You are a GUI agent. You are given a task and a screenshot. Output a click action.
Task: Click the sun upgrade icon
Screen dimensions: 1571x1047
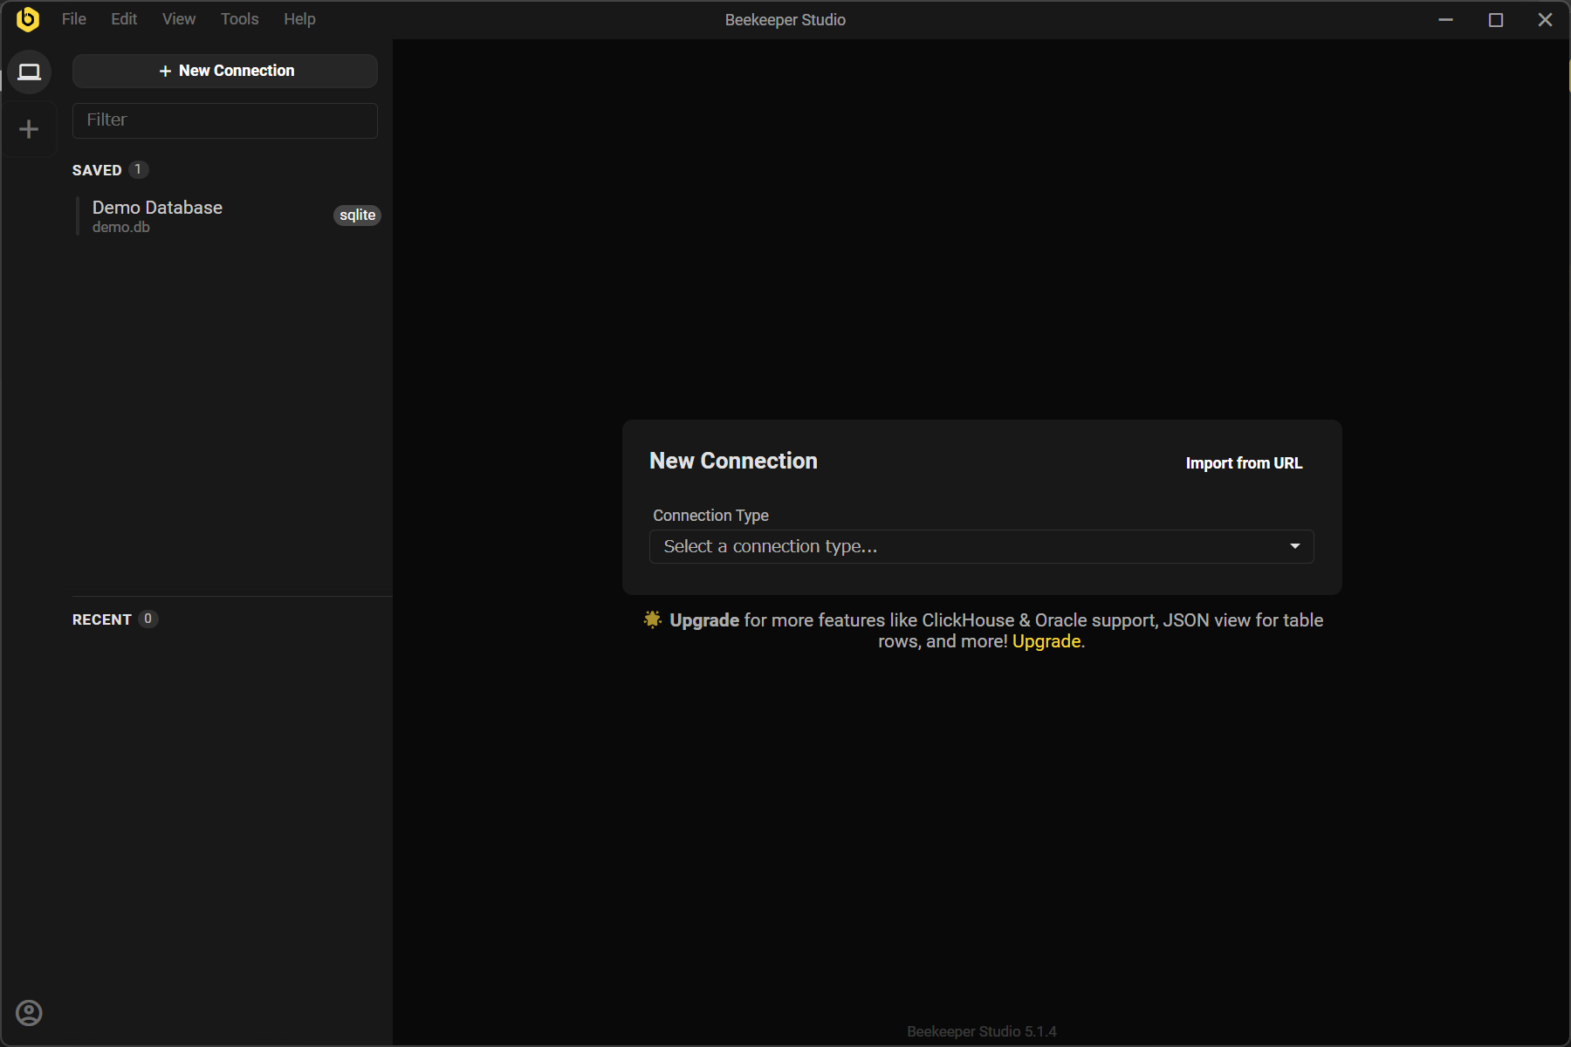click(x=653, y=619)
